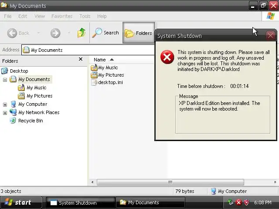Image resolution: width=279 pixels, height=209 pixels.
Task: Click the 79 bytes status bar entry
Action: coord(185,191)
